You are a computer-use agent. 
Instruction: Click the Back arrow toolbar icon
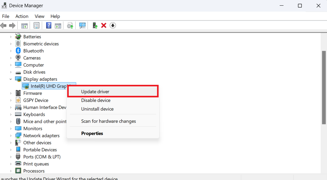[x=3, y=25]
